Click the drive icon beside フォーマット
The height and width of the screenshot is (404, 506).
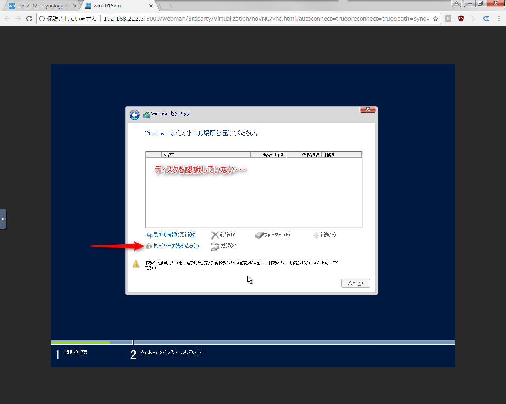[x=259, y=235]
